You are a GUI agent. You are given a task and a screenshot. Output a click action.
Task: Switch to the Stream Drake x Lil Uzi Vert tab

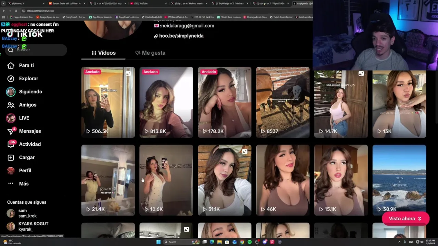tap(67, 3)
